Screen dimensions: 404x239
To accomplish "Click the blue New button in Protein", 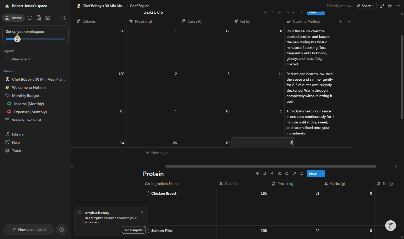I will pos(313,174).
